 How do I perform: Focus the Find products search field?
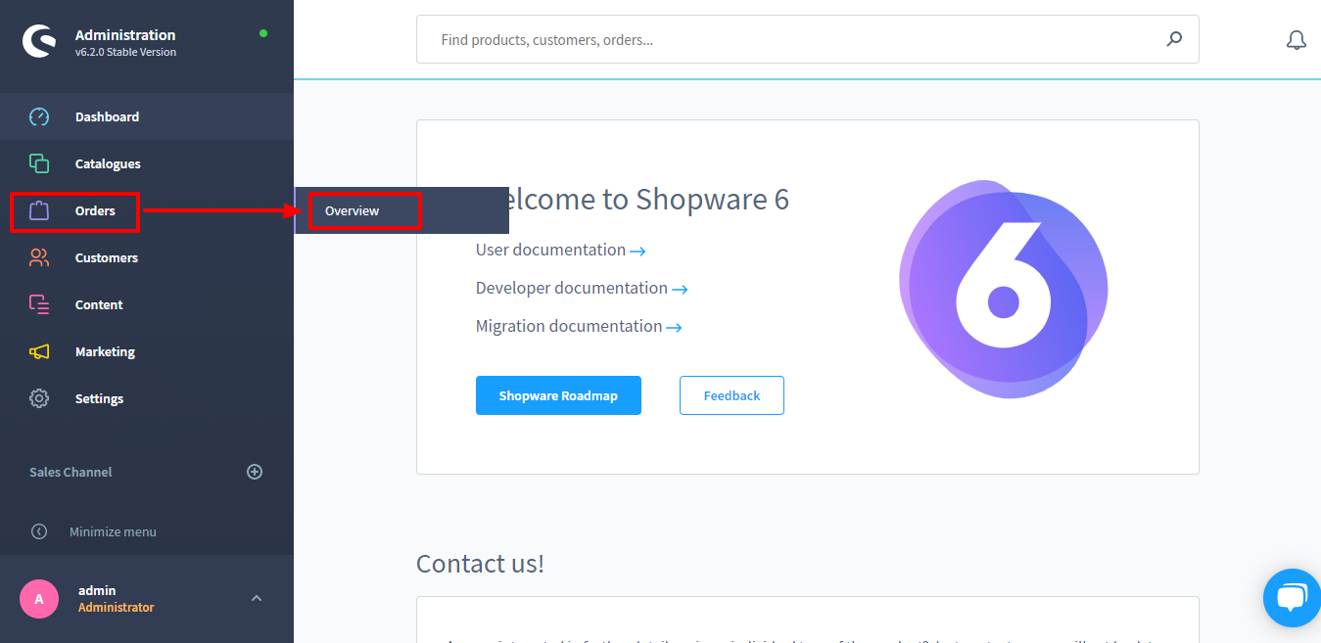point(808,39)
